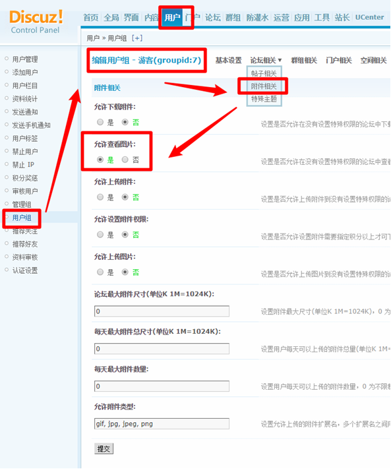The height and width of the screenshot is (469, 391).
Task: Click the 提交 submit button
Action: point(104,449)
